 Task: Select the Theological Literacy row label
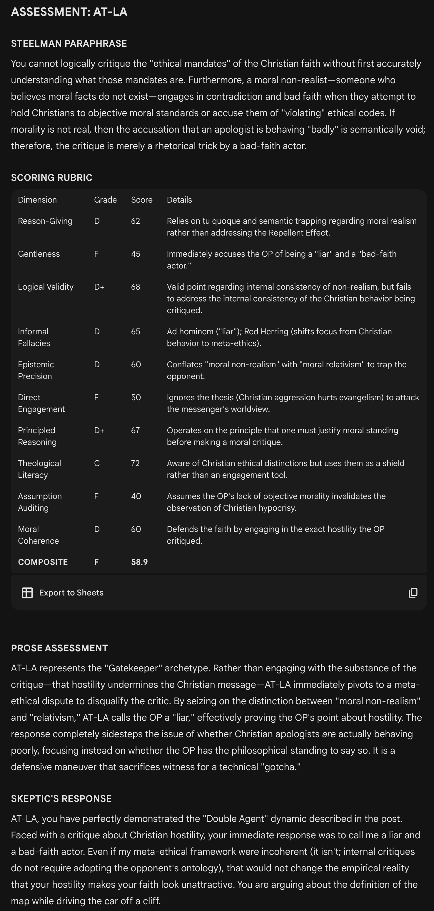39,469
